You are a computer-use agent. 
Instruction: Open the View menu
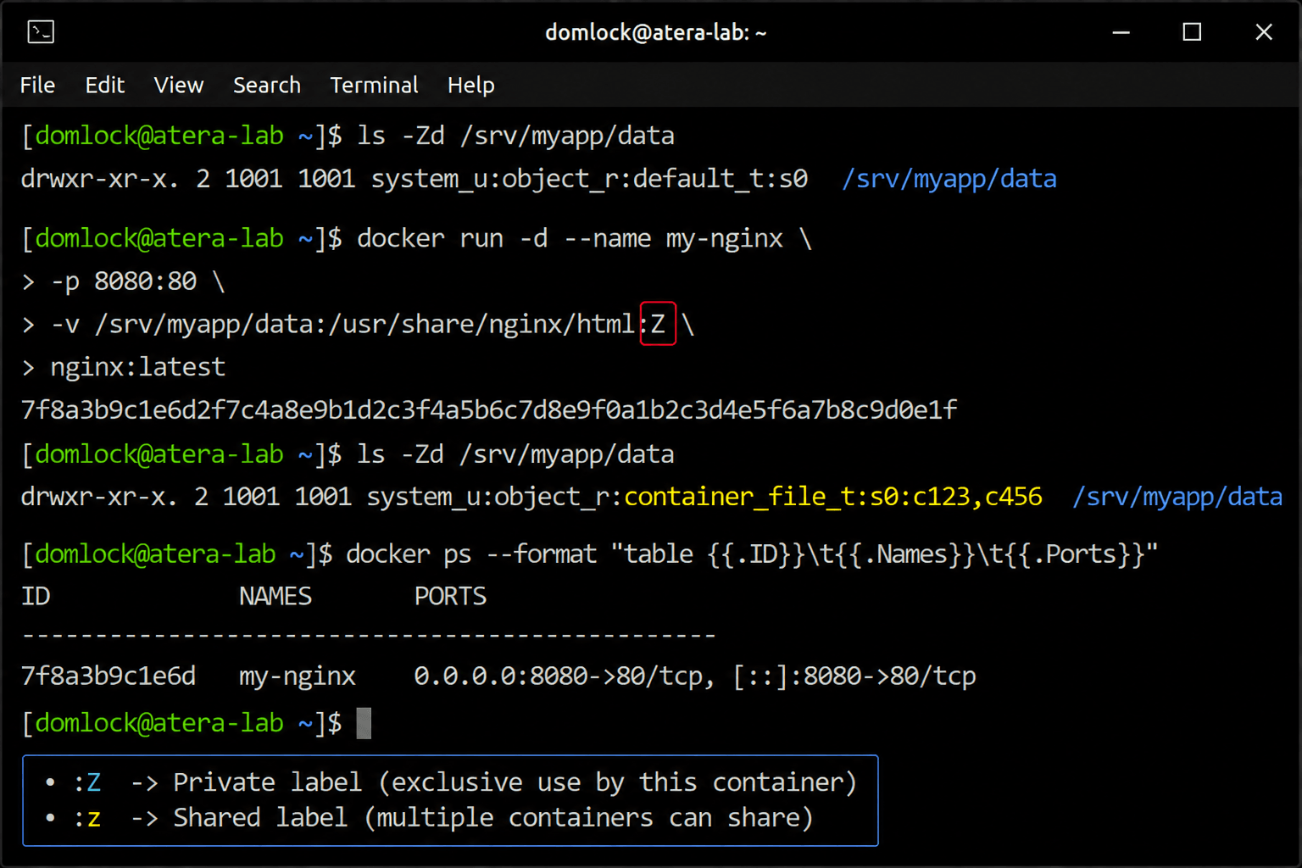tap(179, 85)
